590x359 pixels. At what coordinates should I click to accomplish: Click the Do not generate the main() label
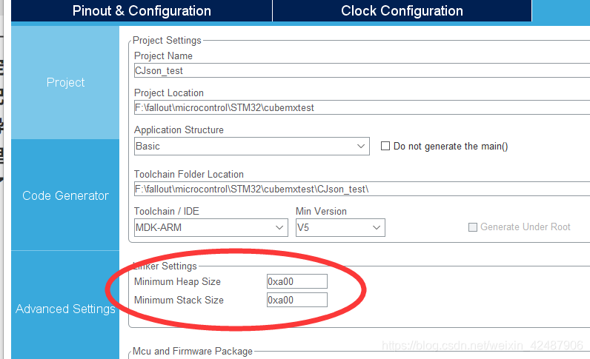point(451,147)
